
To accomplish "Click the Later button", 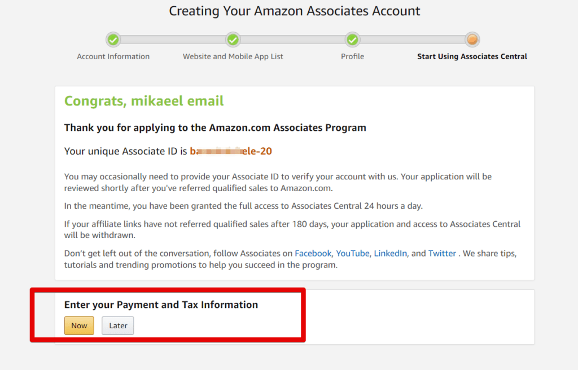I will coord(117,325).
